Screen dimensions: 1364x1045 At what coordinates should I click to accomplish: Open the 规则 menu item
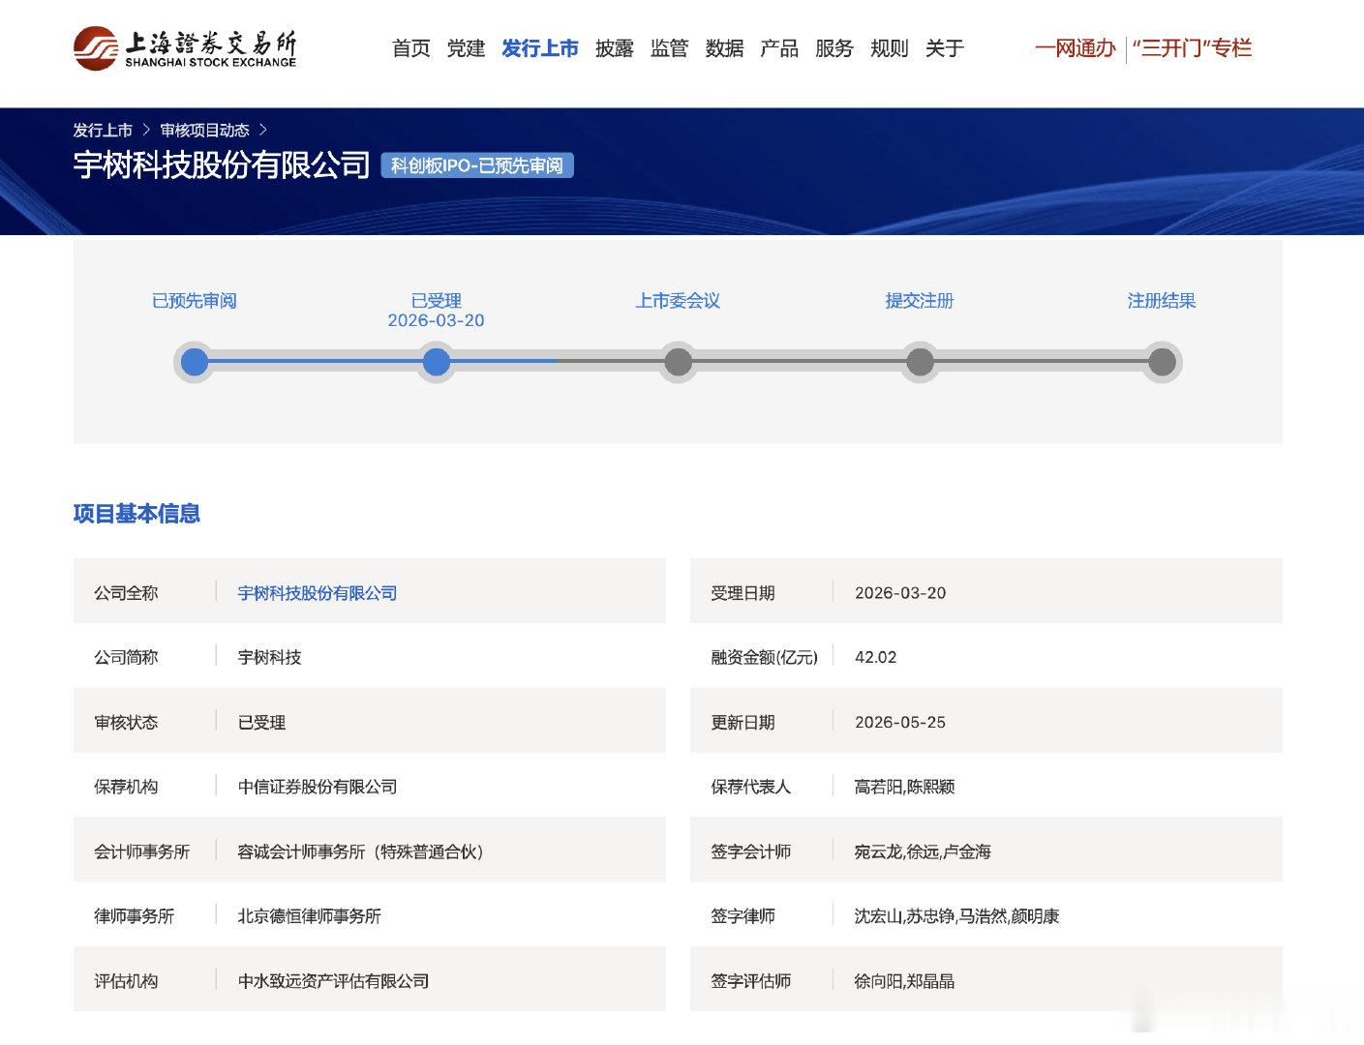(890, 48)
